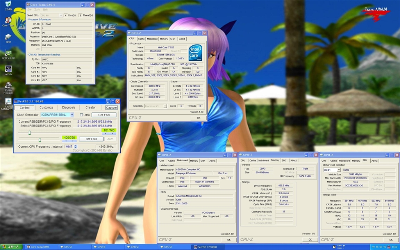Click the Core Temp title bar icon
Screen dimensions: 400x250
tap(28, 5)
